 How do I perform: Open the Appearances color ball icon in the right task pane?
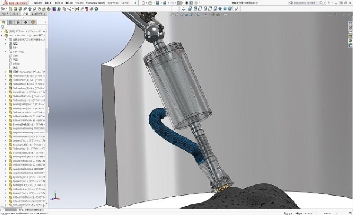pyautogui.click(x=351, y=41)
